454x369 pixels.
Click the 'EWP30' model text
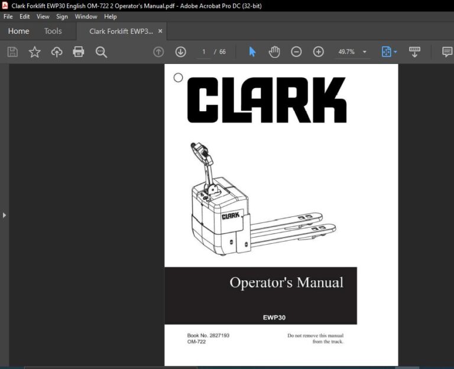(274, 318)
